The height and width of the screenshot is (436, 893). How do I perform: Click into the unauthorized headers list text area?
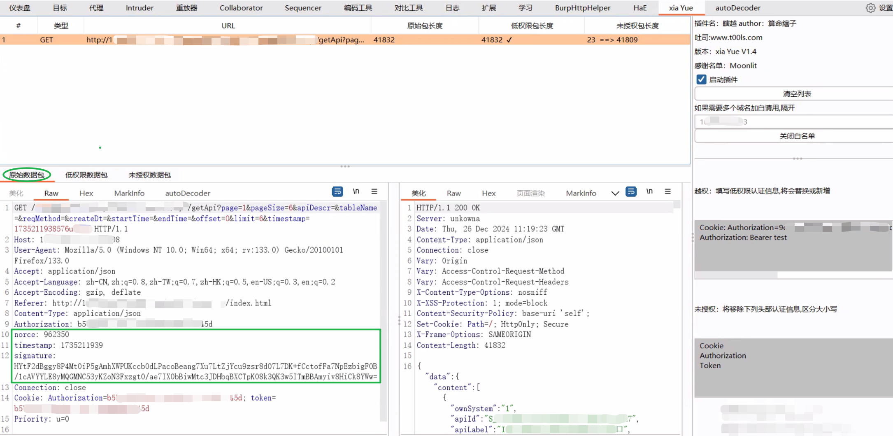[x=794, y=368]
